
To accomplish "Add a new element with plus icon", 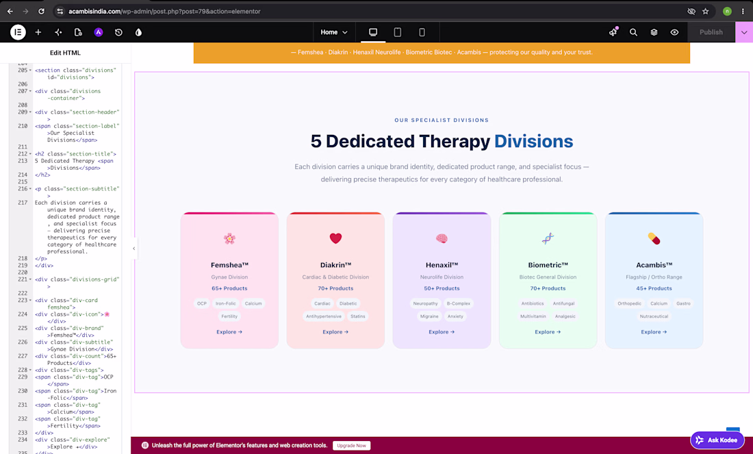I will pyautogui.click(x=38, y=32).
